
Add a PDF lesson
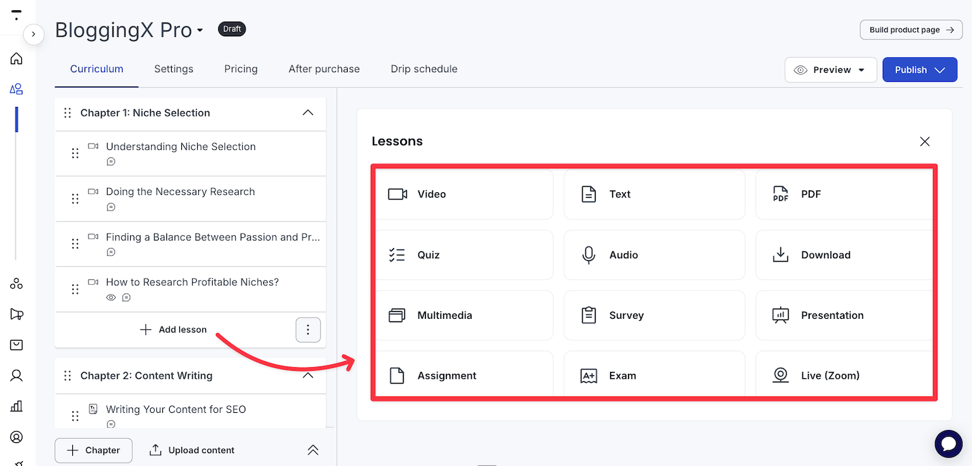tap(844, 194)
